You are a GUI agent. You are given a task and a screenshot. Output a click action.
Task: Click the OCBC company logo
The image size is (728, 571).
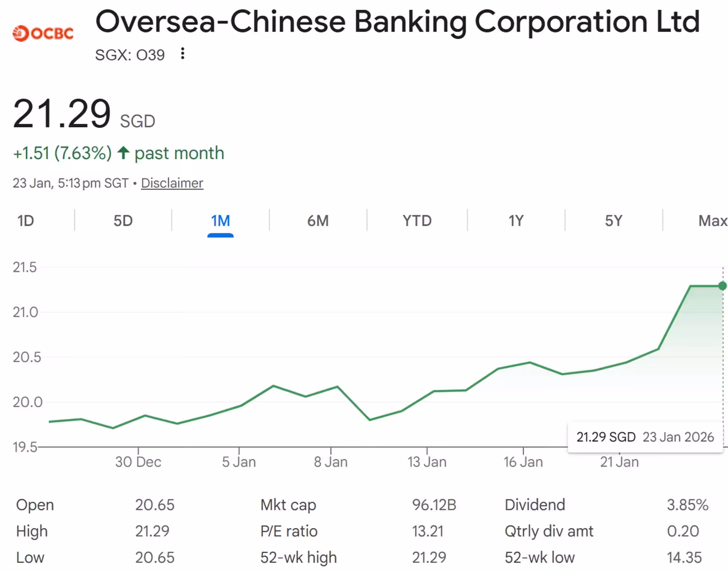43,33
